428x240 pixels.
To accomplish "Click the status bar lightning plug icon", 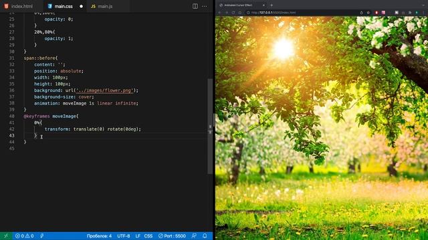I will tap(41, 236).
